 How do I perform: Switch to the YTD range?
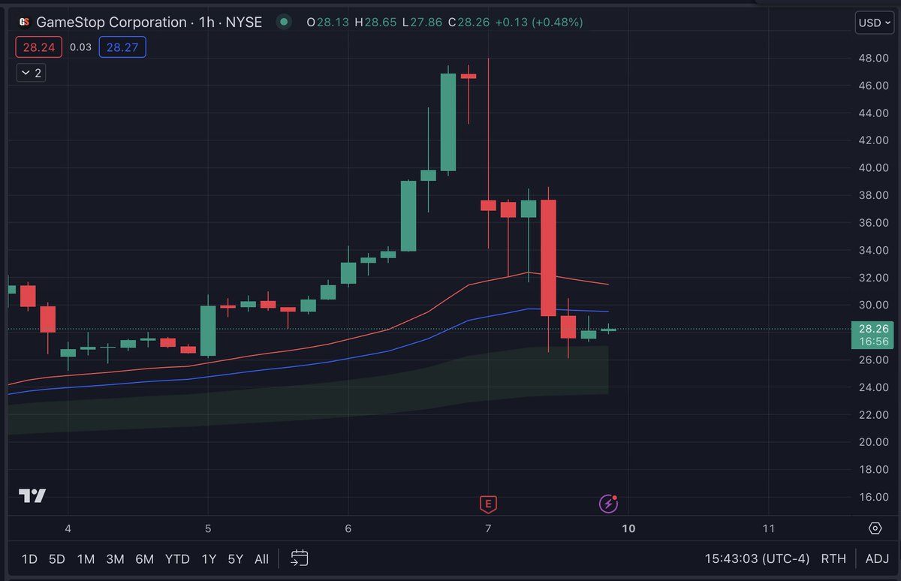tap(178, 558)
